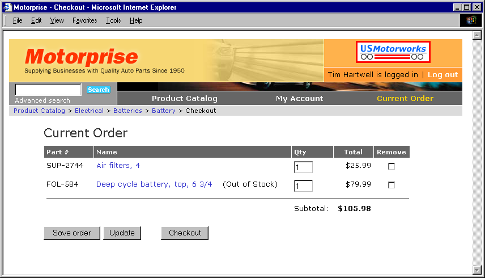
Task: Check Remove box for Deep cycle battery
Action: tap(392, 185)
